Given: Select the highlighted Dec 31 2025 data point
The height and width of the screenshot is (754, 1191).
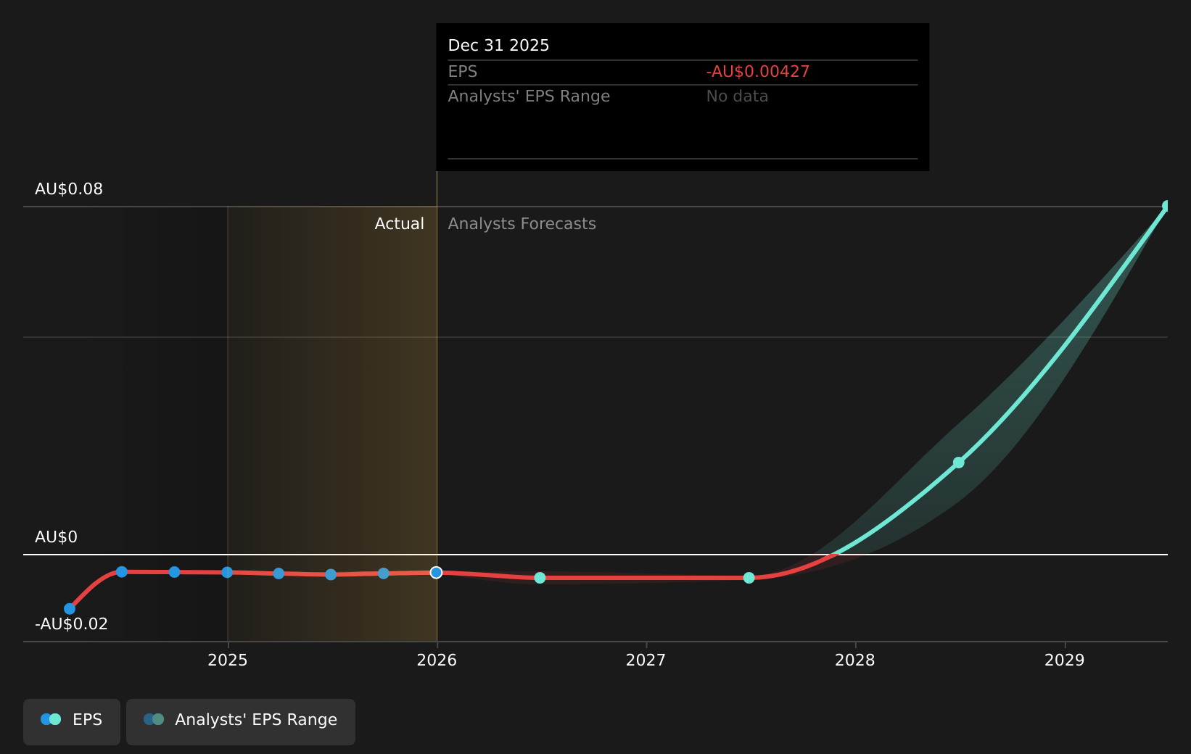Looking at the screenshot, I should [x=436, y=573].
